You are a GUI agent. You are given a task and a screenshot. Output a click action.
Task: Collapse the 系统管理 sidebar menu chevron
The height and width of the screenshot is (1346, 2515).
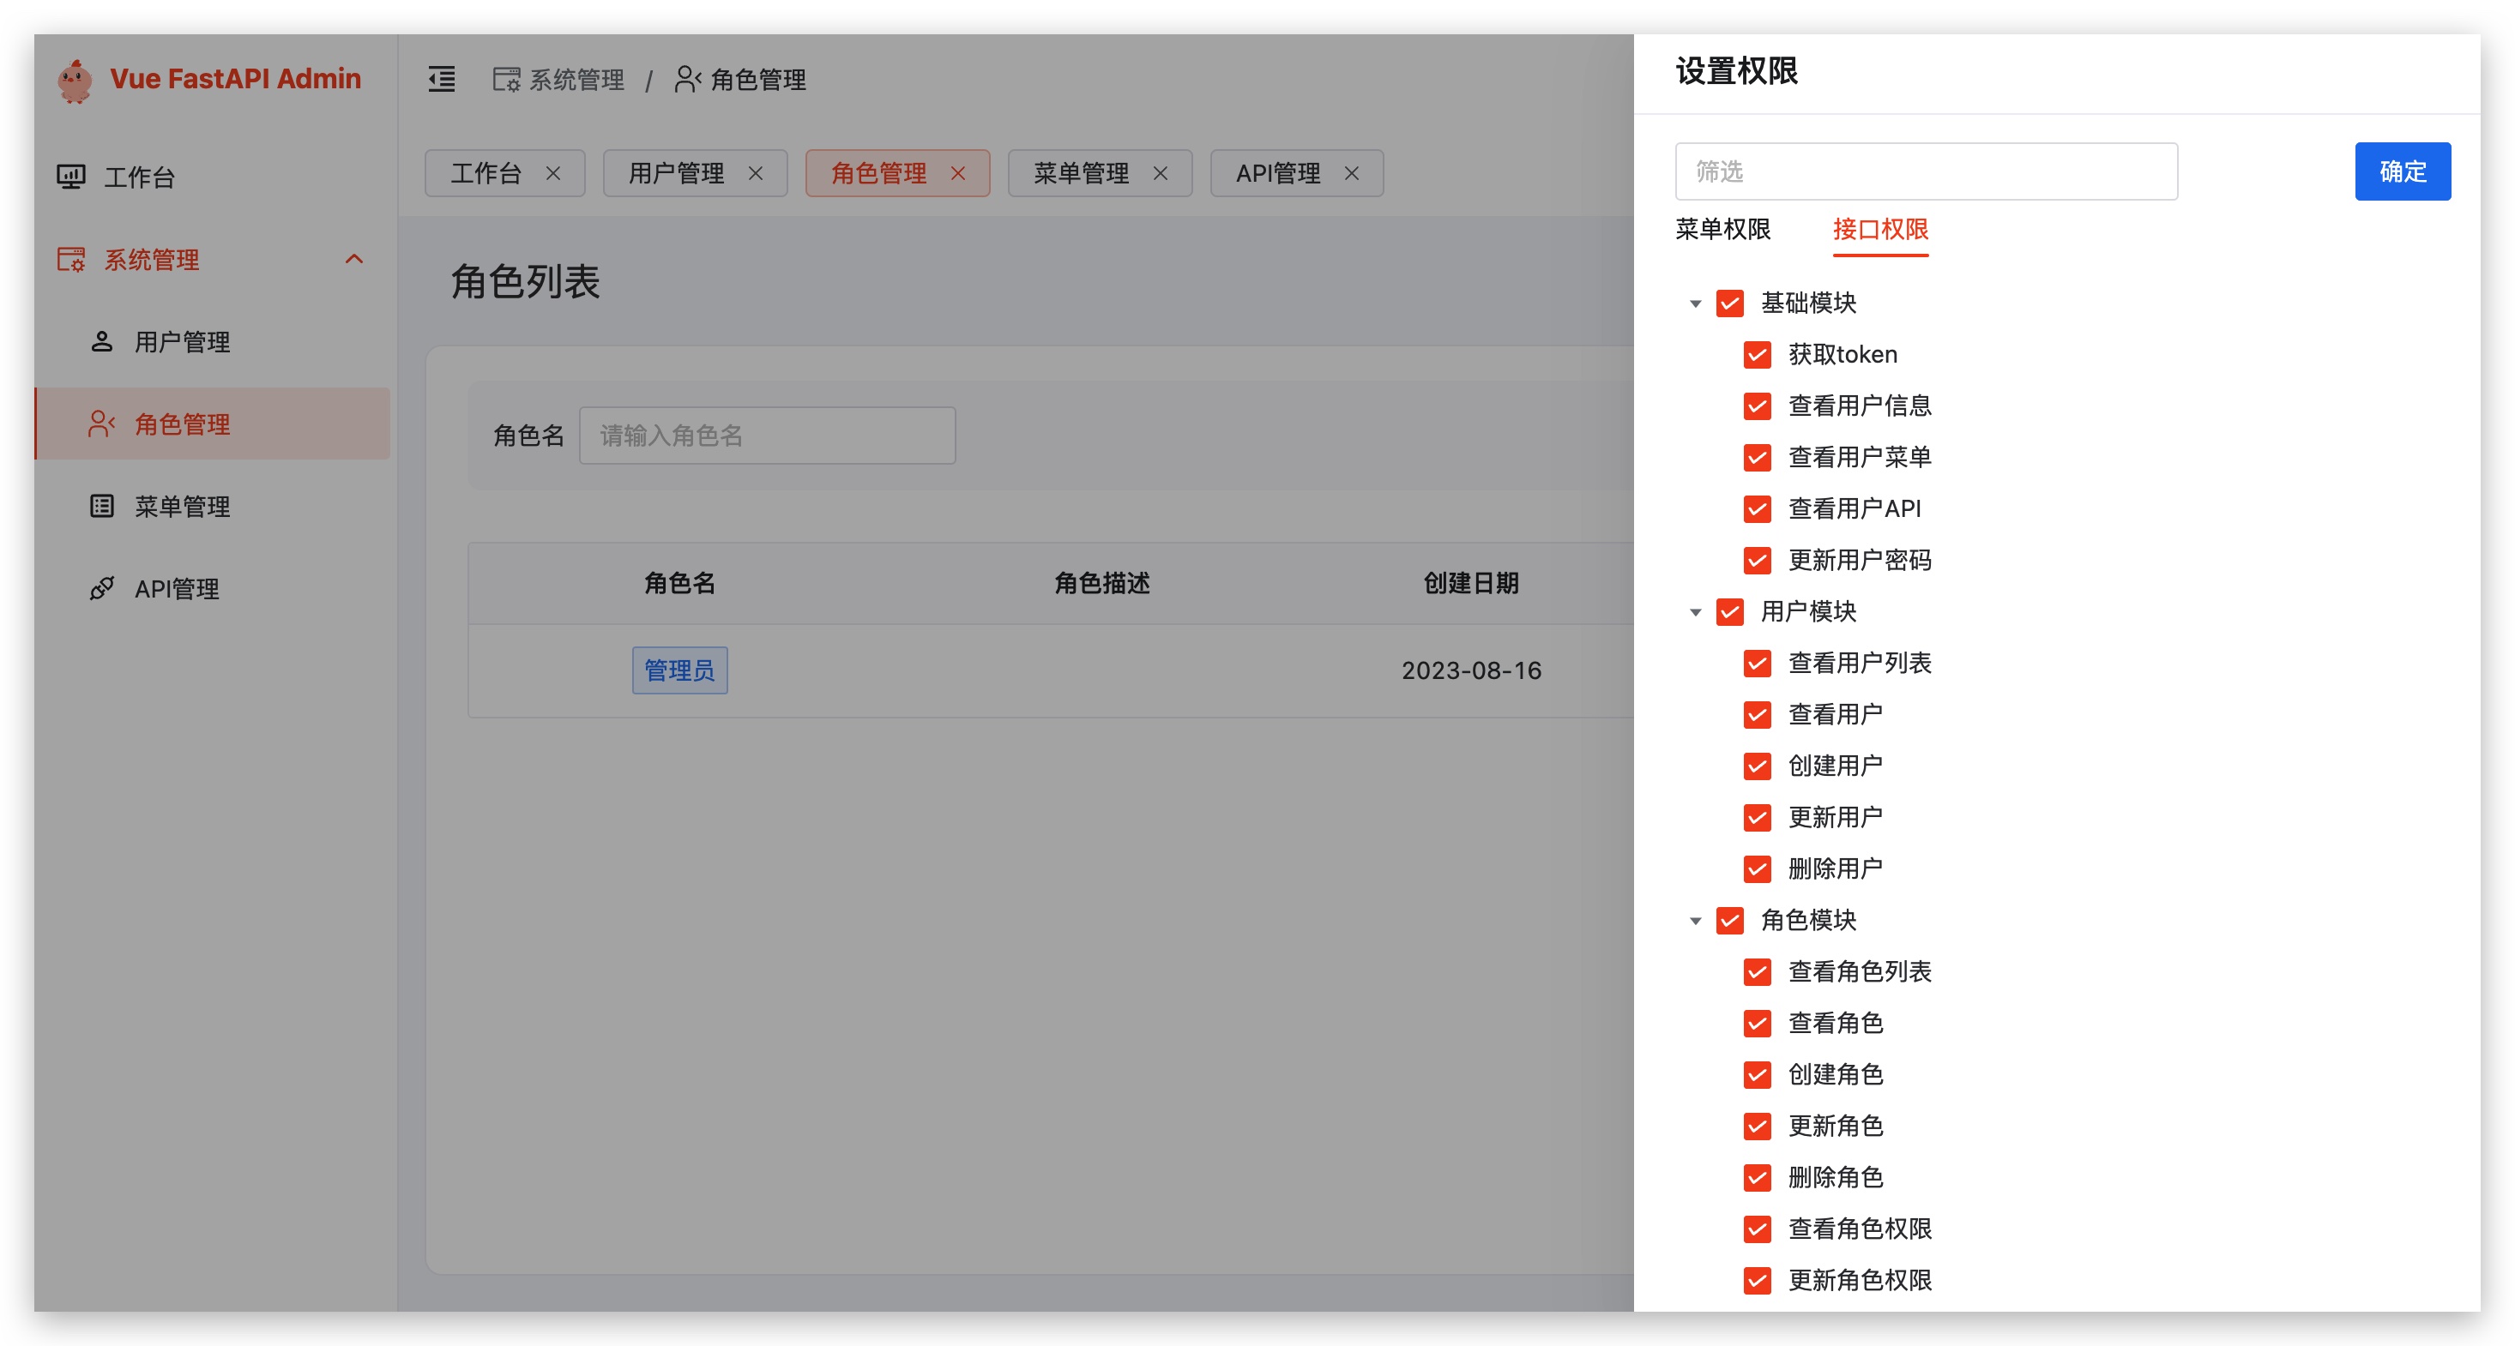(x=354, y=259)
